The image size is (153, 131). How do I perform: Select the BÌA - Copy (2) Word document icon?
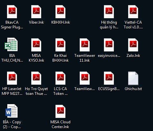tap(11, 111)
